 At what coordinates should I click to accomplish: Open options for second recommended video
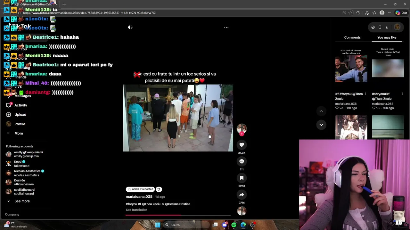402,94
